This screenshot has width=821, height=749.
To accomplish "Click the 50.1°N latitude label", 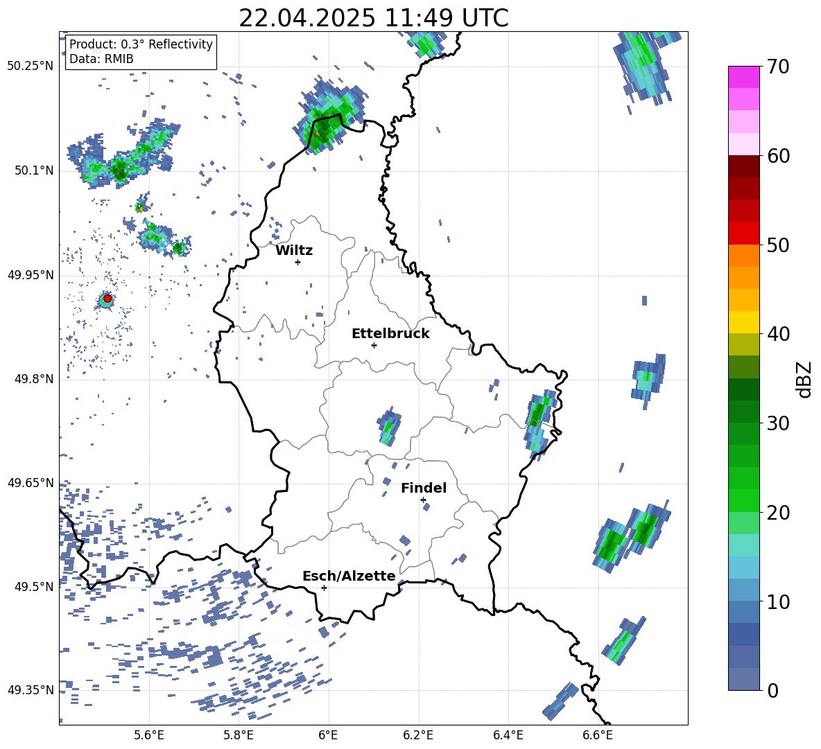I will click(x=33, y=171).
